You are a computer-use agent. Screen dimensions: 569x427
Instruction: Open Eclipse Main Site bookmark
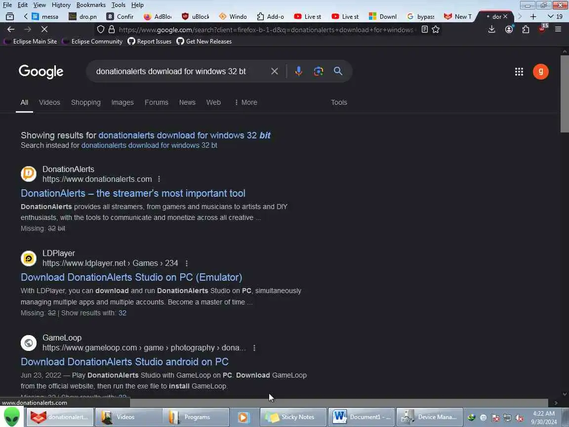coord(31,42)
